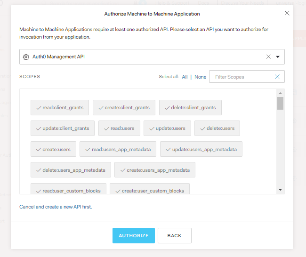Toggle the create:client_grants scope
Image resolution: width=306 pixels, height=257 pixels.
point(124,107)
